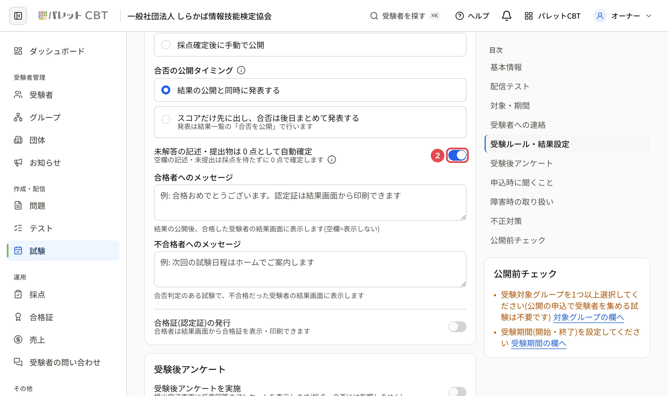Click the テスト checklist icon
This screenshot has height=396, width=668.
pyautogui.click(x=18, y=228)
